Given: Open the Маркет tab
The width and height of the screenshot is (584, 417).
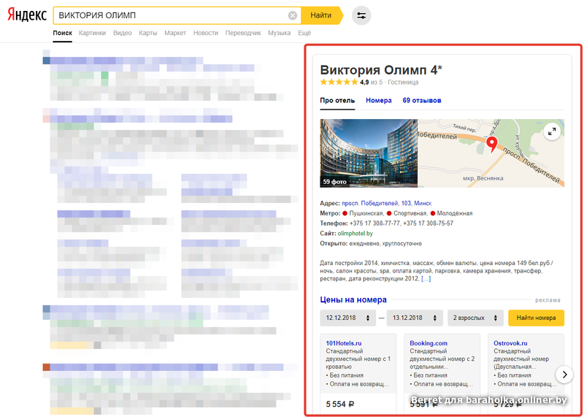Looking at the screenshot, I should pyautogui.click(x=175, y=33).
